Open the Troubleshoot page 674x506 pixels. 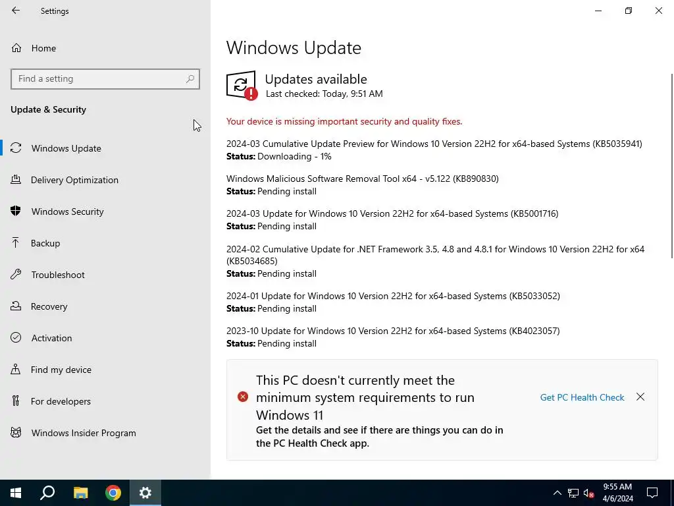coord(105,275)
